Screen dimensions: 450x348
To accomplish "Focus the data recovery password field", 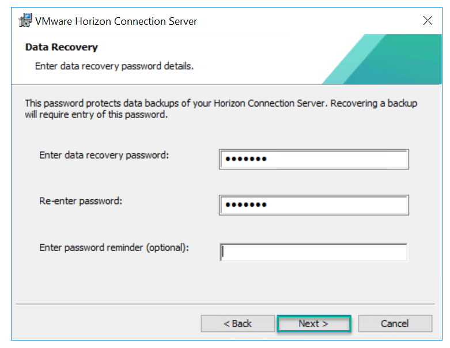I will (x=334, y=160).
